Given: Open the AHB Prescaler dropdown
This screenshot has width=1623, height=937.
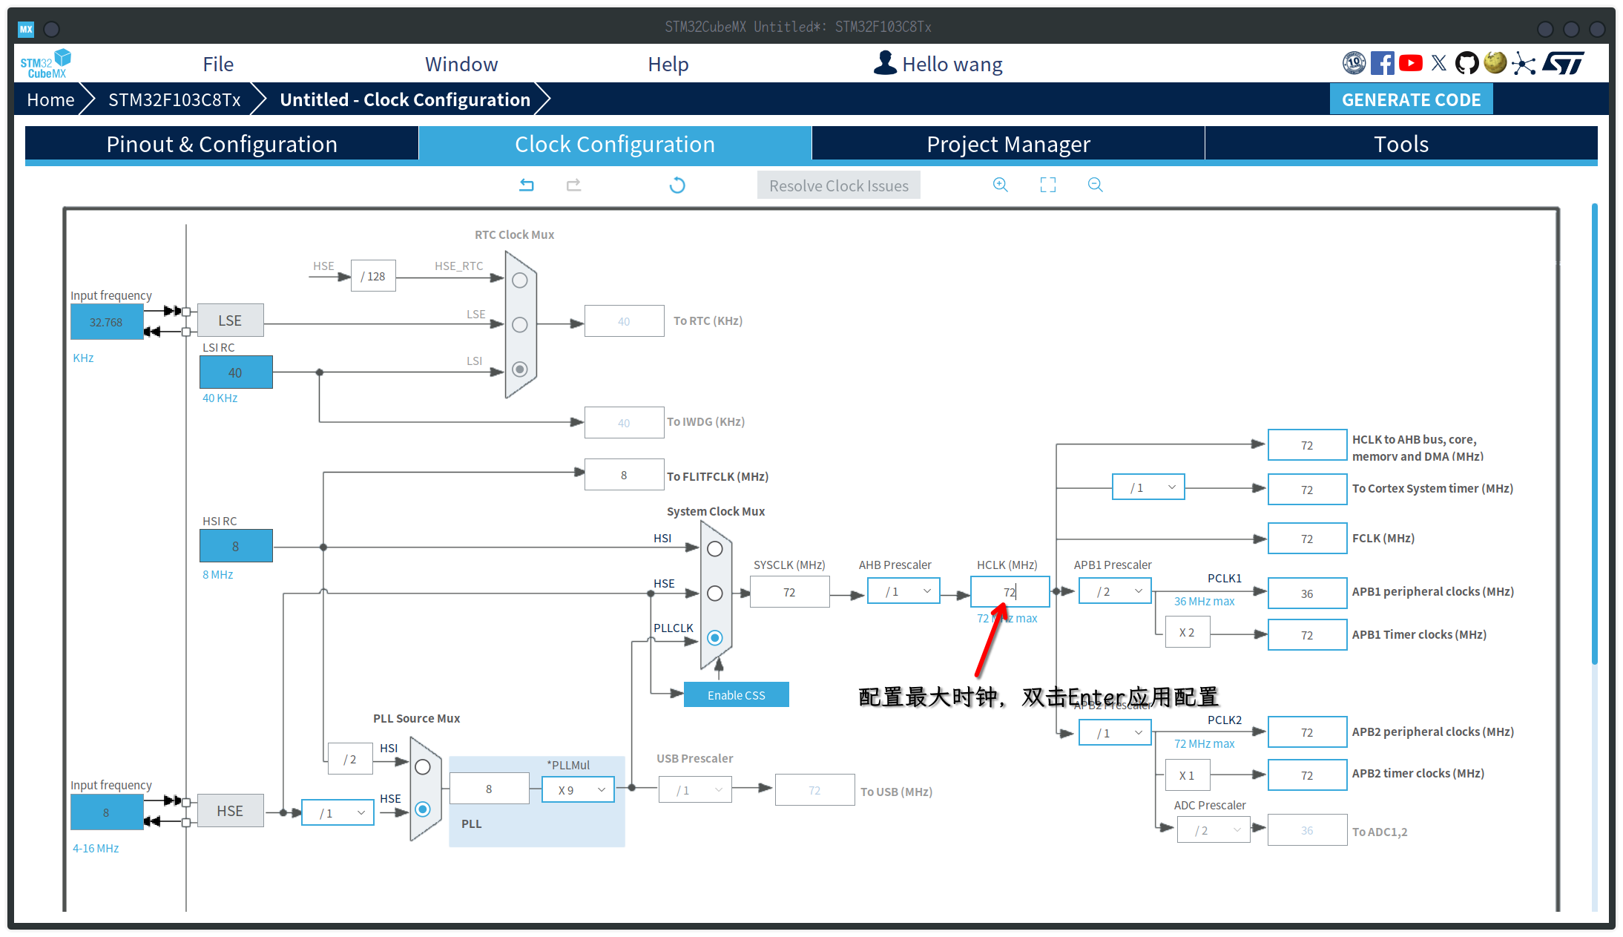Looking at the screenshot, I should coord(903,591).
